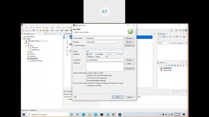Screen dimensions: 209x117
Task: Open the Windows notification center icon
Action: click(x=184, y=114)
